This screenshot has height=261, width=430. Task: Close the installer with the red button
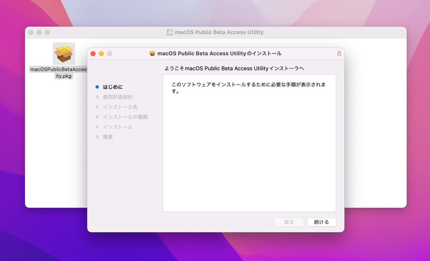93,53
